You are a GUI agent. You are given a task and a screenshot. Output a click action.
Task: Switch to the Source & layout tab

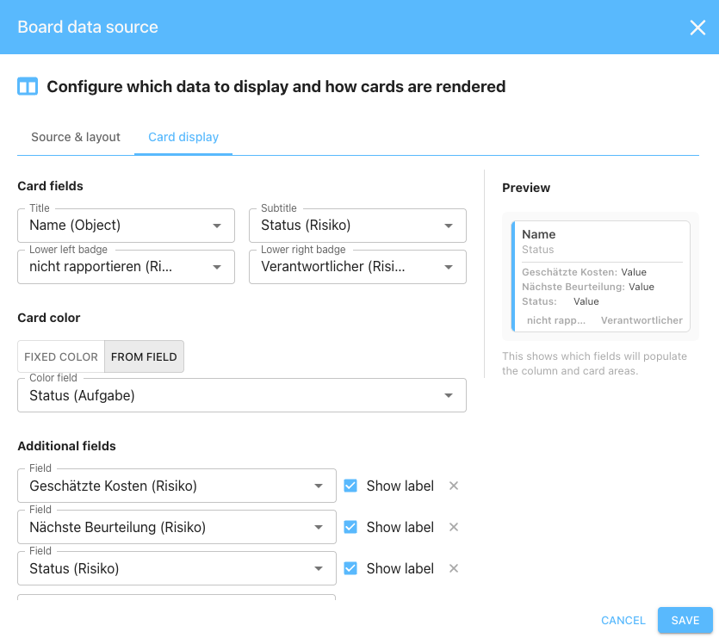click(x=76, y=137)
